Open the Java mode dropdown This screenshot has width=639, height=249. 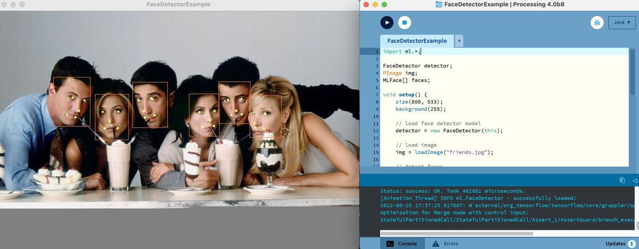[x=622, y=22]
